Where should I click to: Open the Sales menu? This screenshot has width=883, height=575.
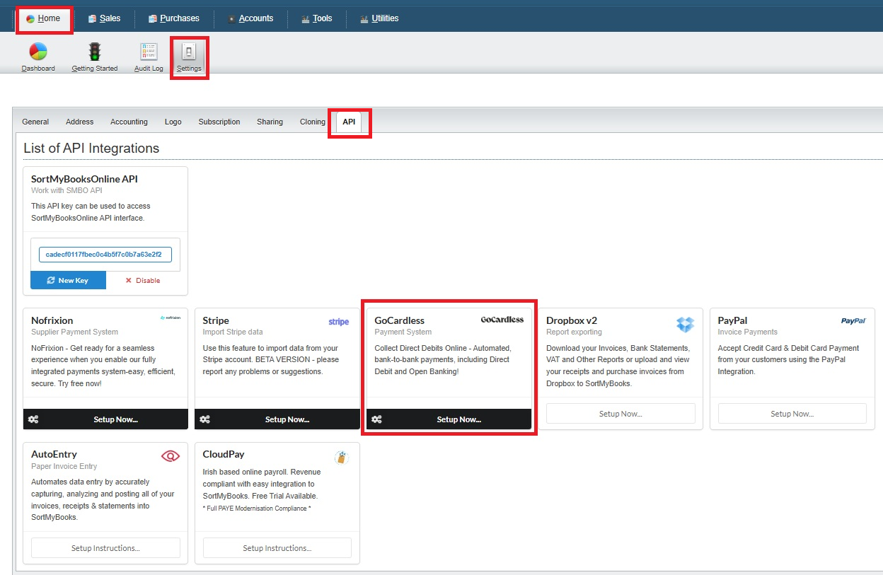(x=104, y=18)
